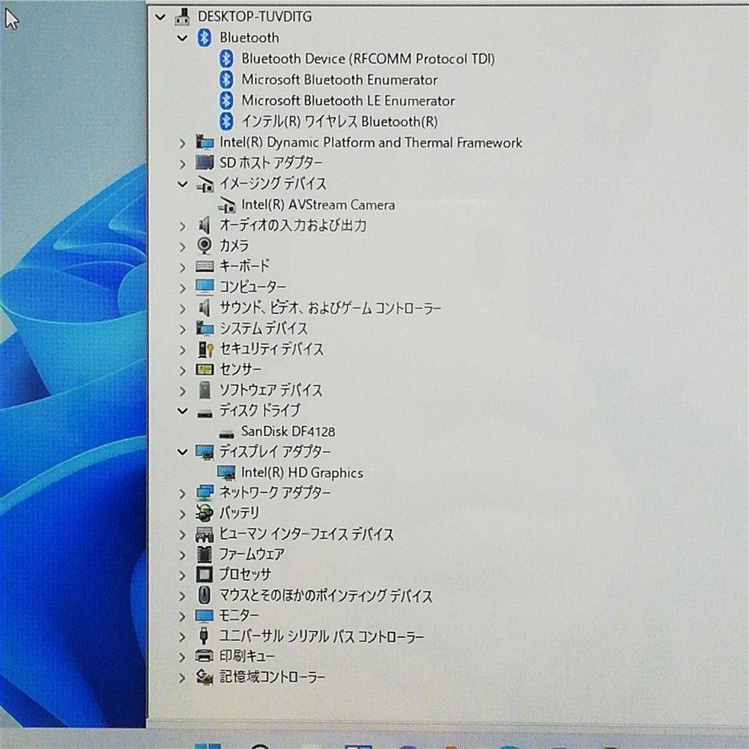Click the Intel Dynamic Platform Thermal Framework icon
Screen dimensions: 749x749
click(204, 142)
